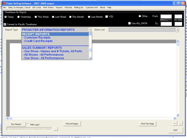187x138 pixels.
Task: Select the Today timeframe radio button
Action: pyautogui.click(x=6, y=17)
